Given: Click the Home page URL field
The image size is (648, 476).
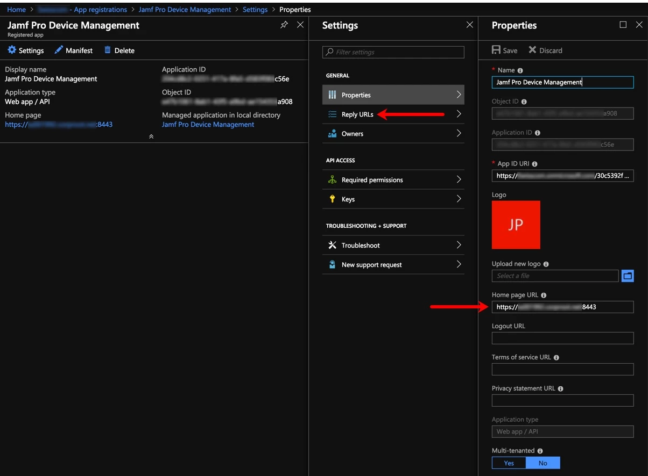Looking at the screenshot, I should tap(562, 307).
